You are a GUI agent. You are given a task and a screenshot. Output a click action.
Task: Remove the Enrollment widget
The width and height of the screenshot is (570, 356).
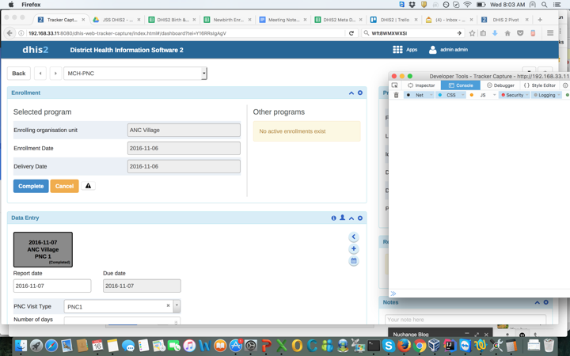[360, 93]
